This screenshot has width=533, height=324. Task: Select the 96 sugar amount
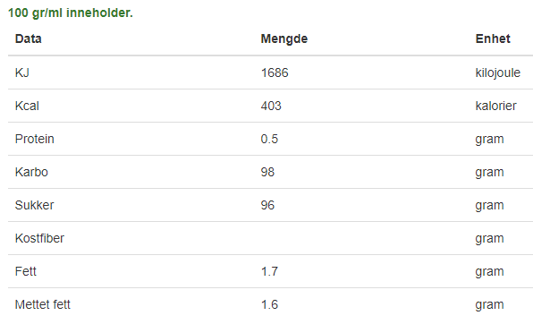pos(267,205)
